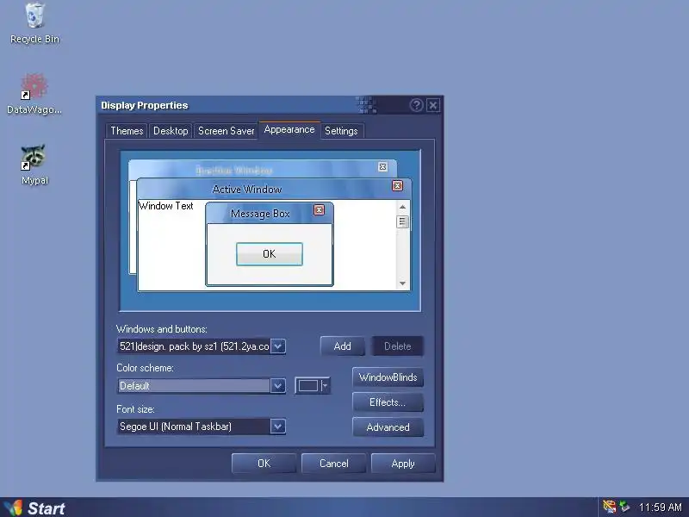Click the Apply button
This screenshot has height=517, width=689.
(403, 464)
